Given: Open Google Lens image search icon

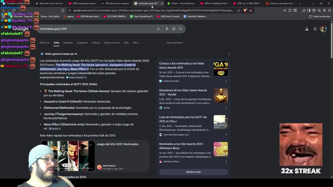Looking at the screenshot, I should 174,29.
